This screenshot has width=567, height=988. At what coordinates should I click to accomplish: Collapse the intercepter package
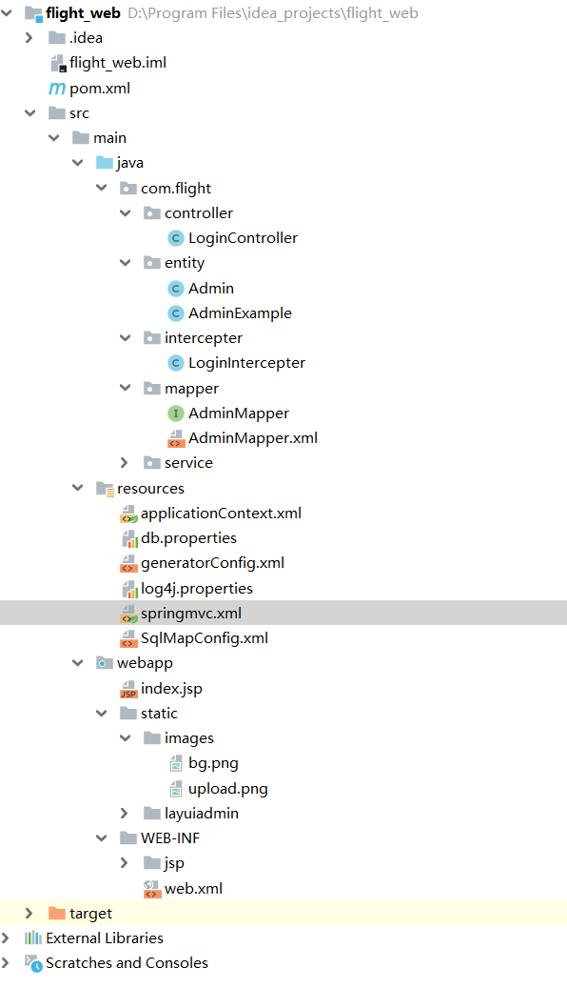[x=126, y=337]
